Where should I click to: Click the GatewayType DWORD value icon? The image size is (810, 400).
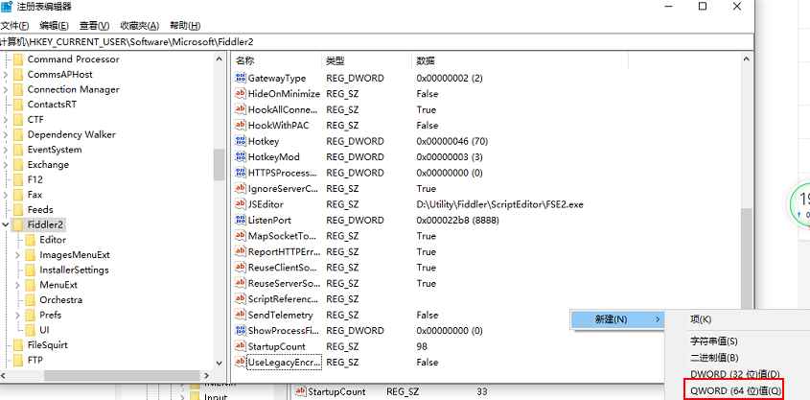241,78
